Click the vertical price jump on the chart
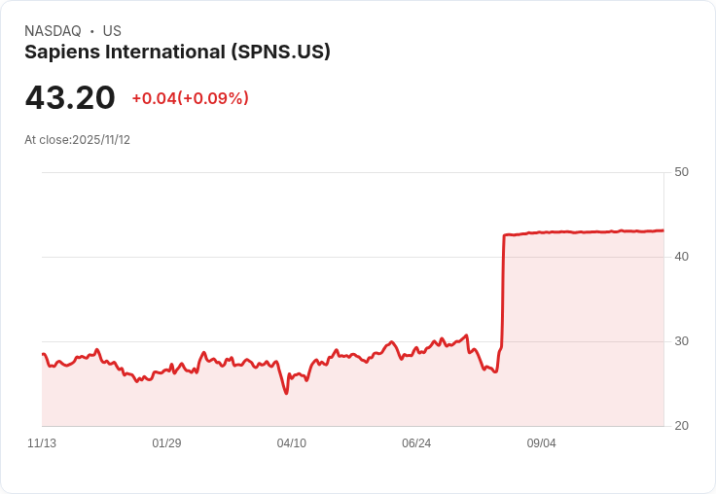This screenshot has width=716, height=494. 503,292
